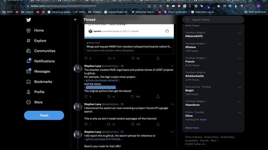The width and height of the screenshot is (268, 150).
Task: Reply to the FAKE orgs/repos tweet
Action: tap(86, 97)
